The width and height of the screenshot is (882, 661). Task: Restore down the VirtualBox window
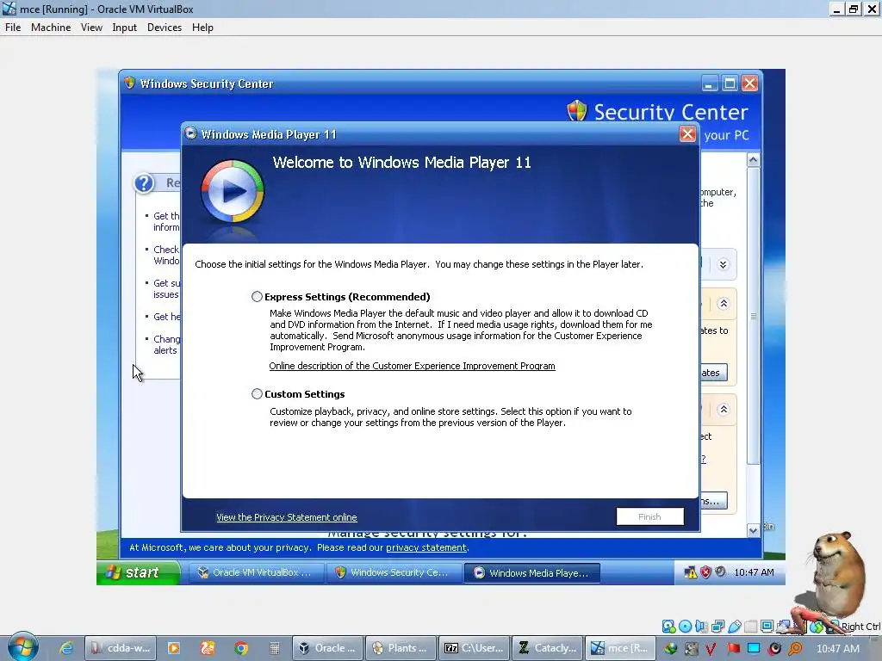click(x=854, y=9)
